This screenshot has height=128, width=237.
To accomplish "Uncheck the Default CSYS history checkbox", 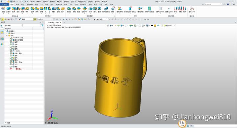I will pyautogui.click(x=11, y=38).
